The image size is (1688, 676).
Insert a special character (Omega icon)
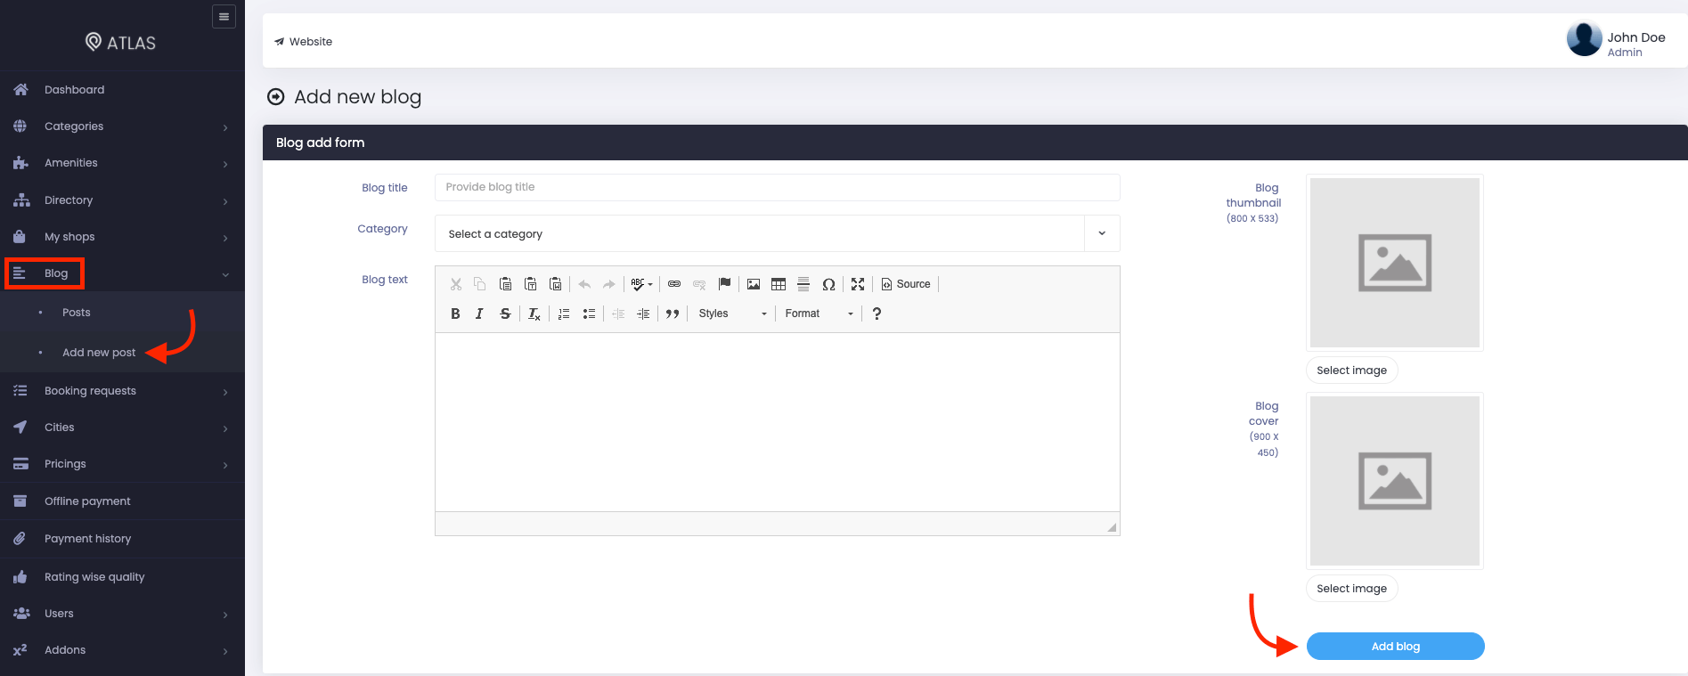point(828,284)
